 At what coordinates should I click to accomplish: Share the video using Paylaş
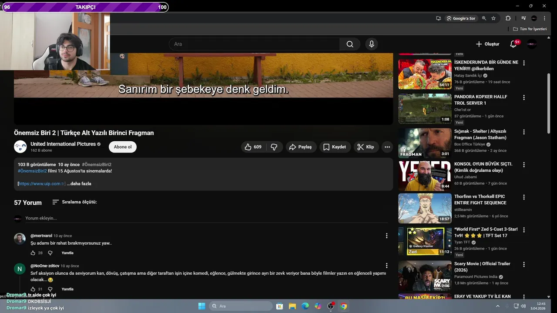pyautogui.click(x=301, y=147)
